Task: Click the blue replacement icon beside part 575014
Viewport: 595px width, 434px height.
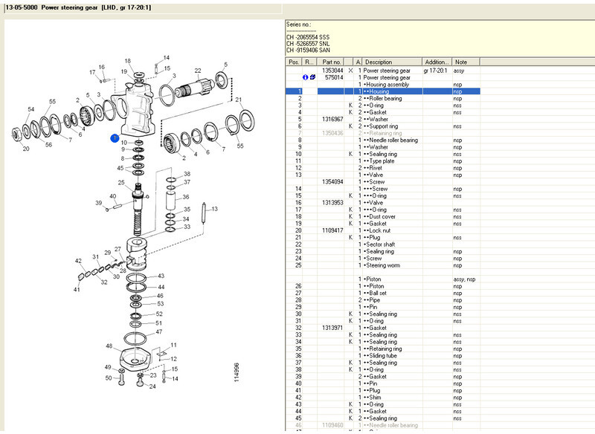Action: (312, 77)
